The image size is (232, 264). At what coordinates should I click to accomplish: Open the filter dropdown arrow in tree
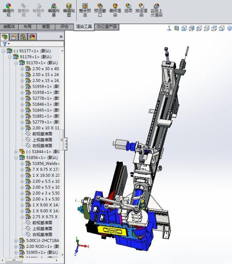(x=9, y=44)
